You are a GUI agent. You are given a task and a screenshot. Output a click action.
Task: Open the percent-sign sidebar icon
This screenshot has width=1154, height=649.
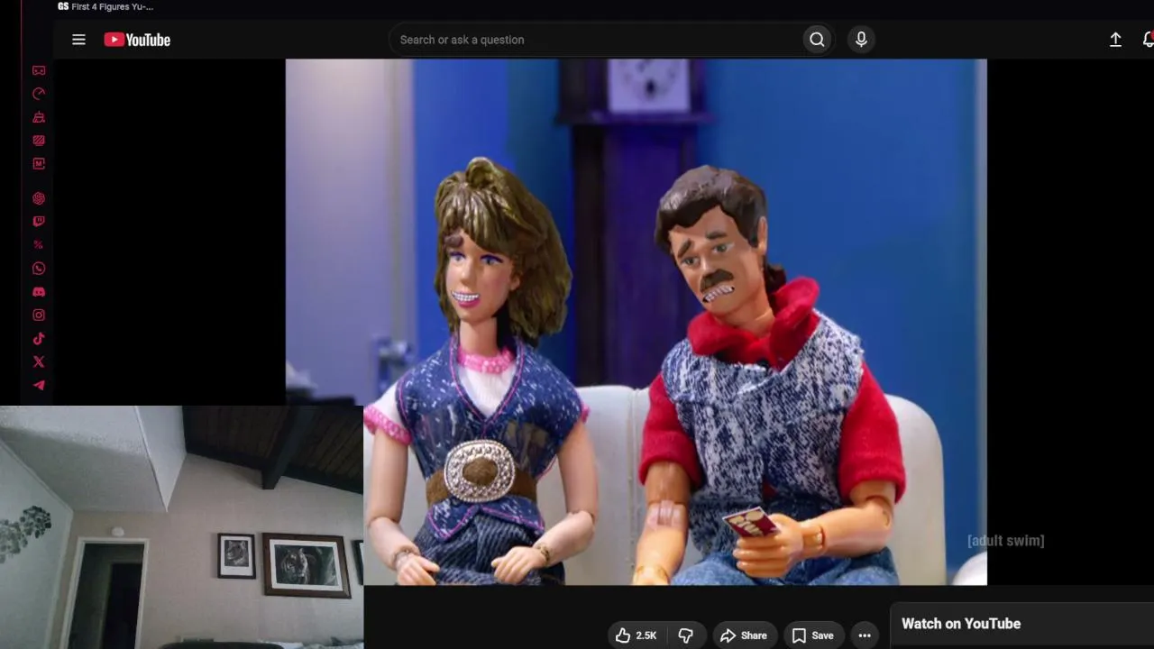click(39, 245)
